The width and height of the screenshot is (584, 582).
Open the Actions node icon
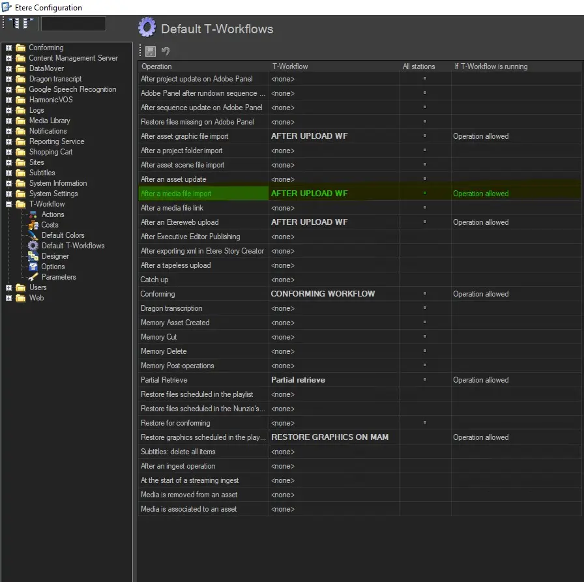click(33, 214)
